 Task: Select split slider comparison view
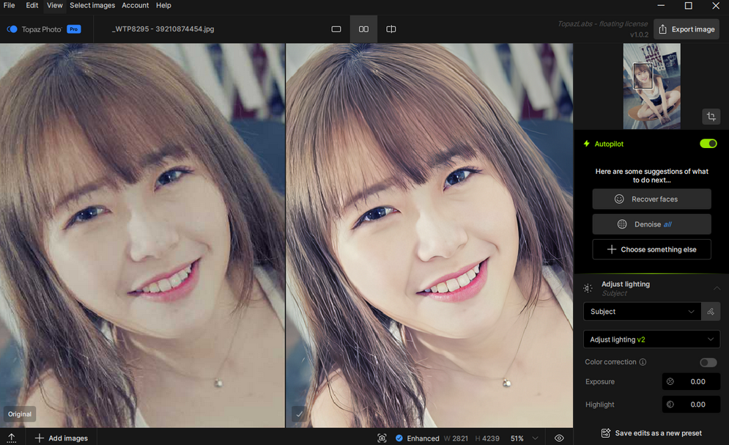[x=391, y=29]
